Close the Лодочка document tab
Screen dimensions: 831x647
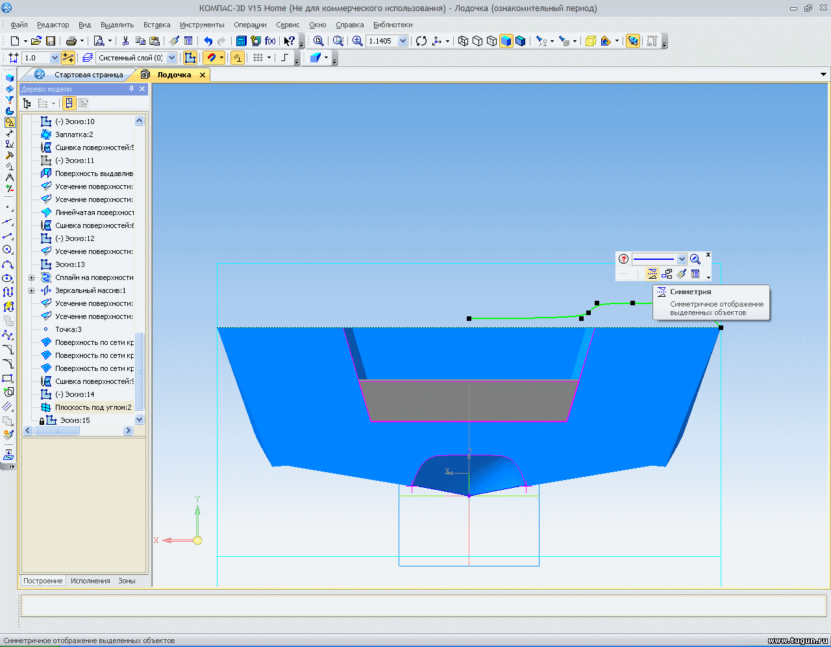tap(203, 75)
